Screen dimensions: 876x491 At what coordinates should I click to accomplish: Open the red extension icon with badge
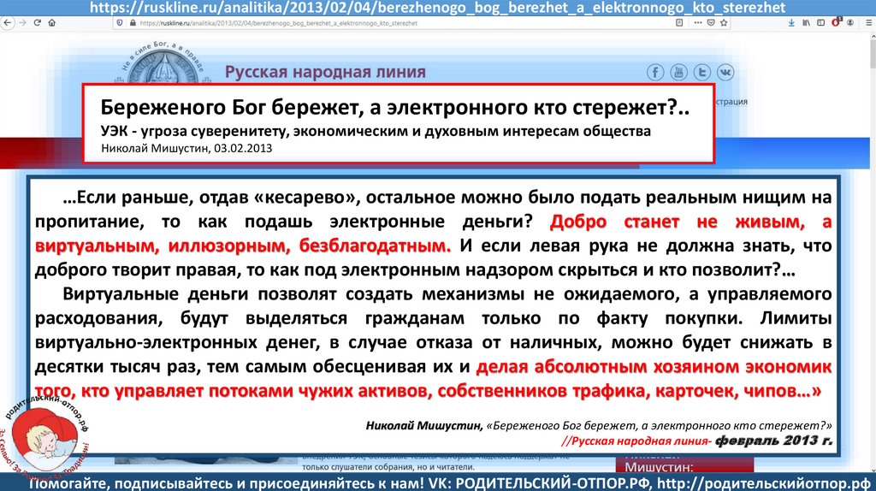point(836,22)
